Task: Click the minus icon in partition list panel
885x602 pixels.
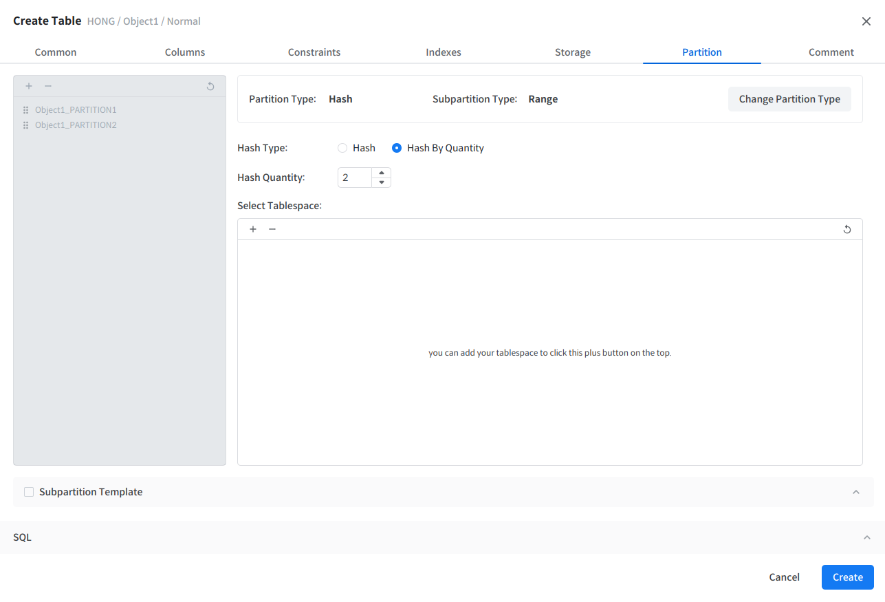Action: click(48, 86)
